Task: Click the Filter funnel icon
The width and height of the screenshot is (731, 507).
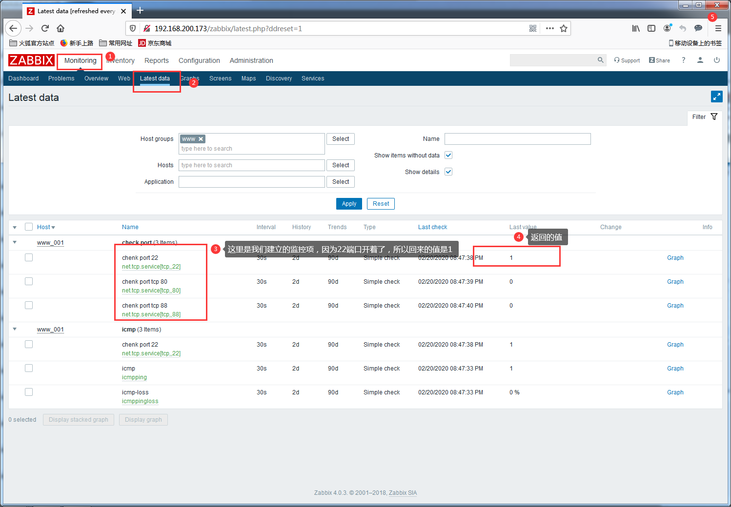Action: coord(714,117)
